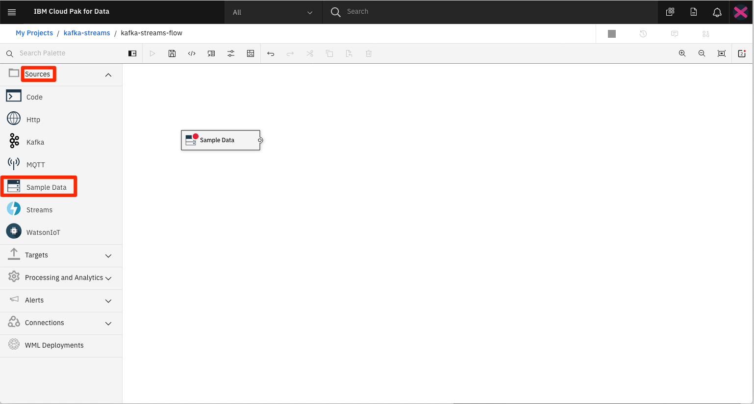Select the Streams source operator
Screen dimensions: 754x404
pyautogui.click(x=61, y=210)
